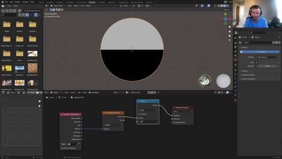Click the file browser path field
The image size is (282, 159).
point(32,11)
